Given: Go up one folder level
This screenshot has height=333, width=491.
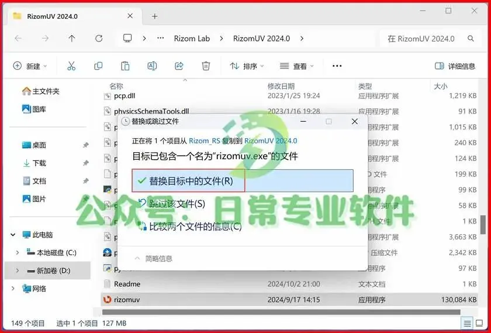Looking at the screenshot, I should tap(72, 38).
